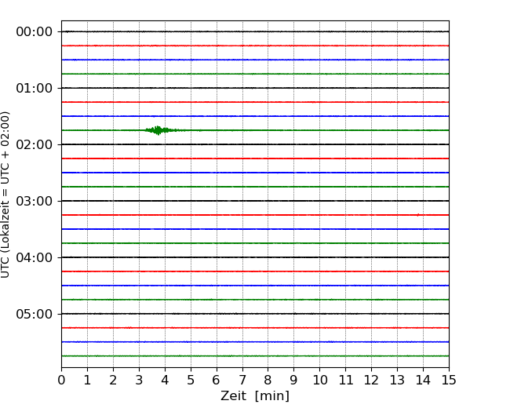Select the black trace aligned with 03:00
This screenshot has height=408, width=510.
click(255, 201)
